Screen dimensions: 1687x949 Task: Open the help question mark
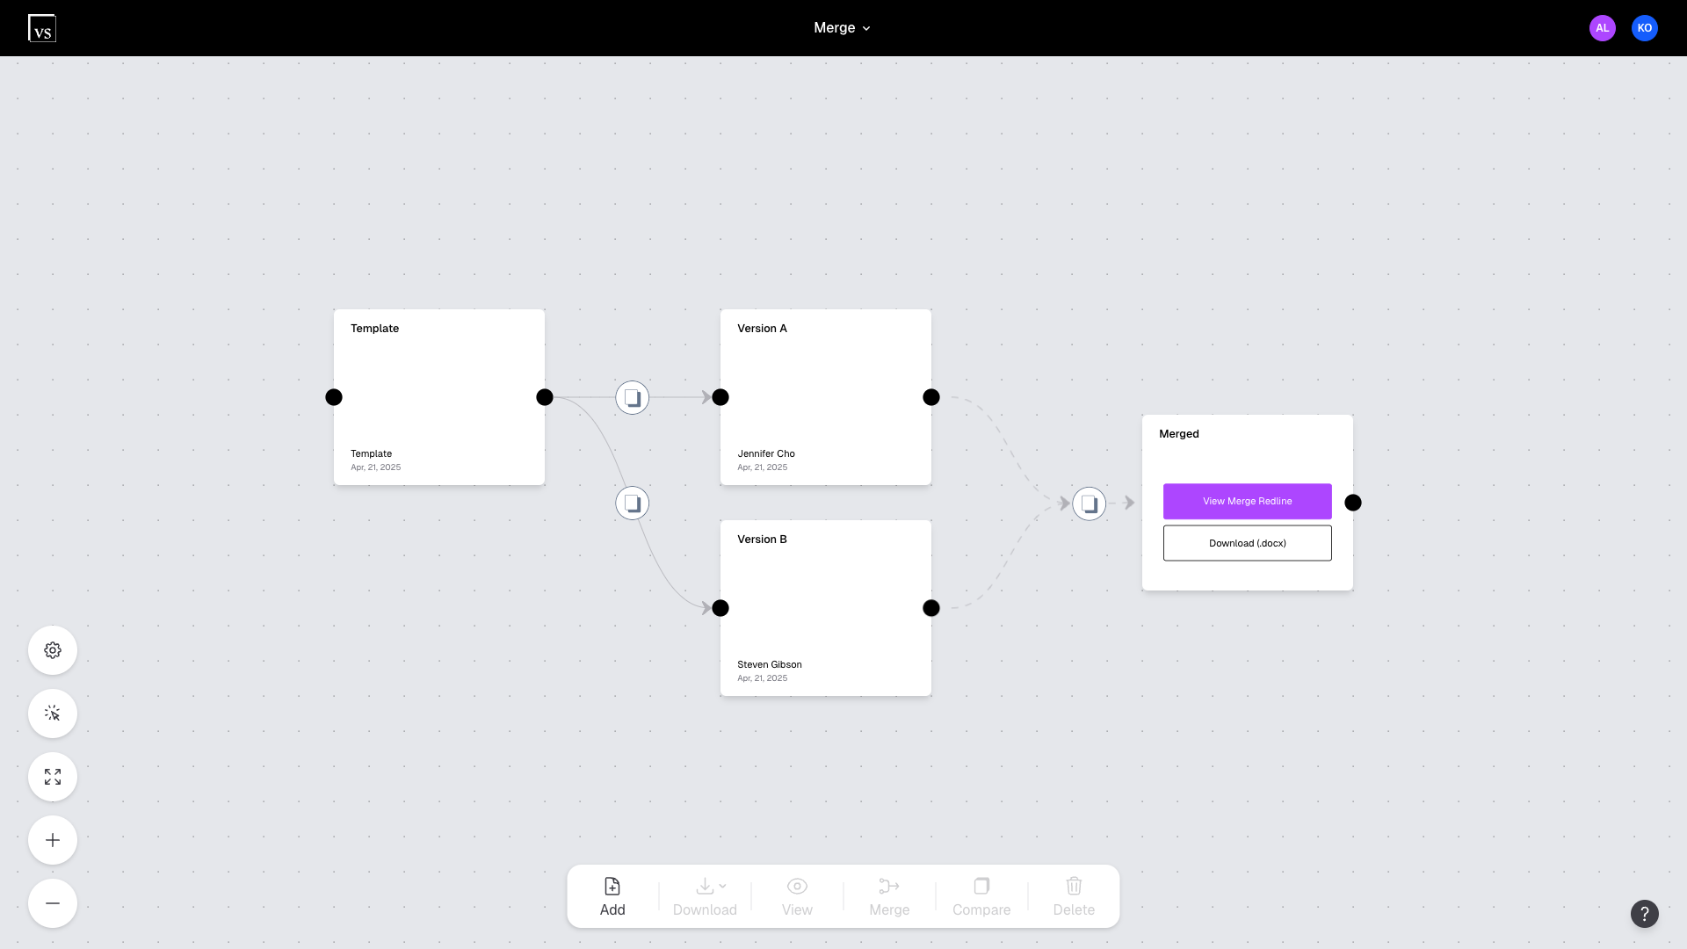point(1645,914)
